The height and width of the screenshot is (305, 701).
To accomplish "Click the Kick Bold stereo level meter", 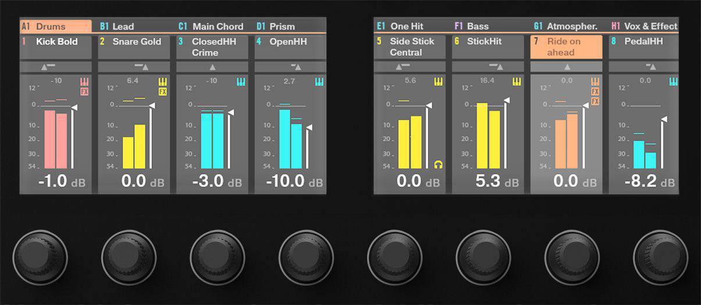I will pyautogui.click(x=56, y=139).
